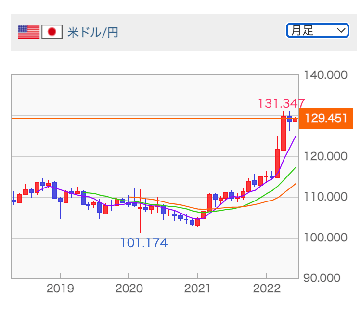The image size is (361, 314).
Task: Click the 131.347 high price label
Action: pos(281,103)
